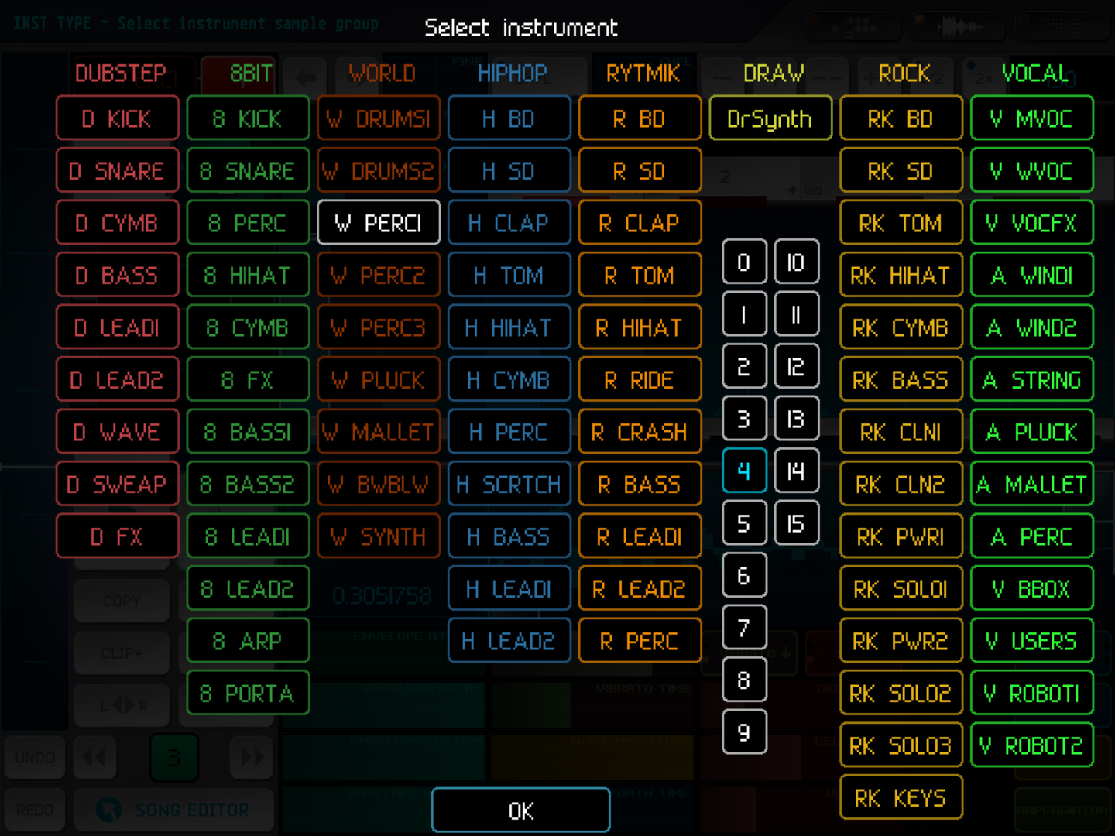
Task: Select the RK KEYS rock instrument
Action: [901, 797]
